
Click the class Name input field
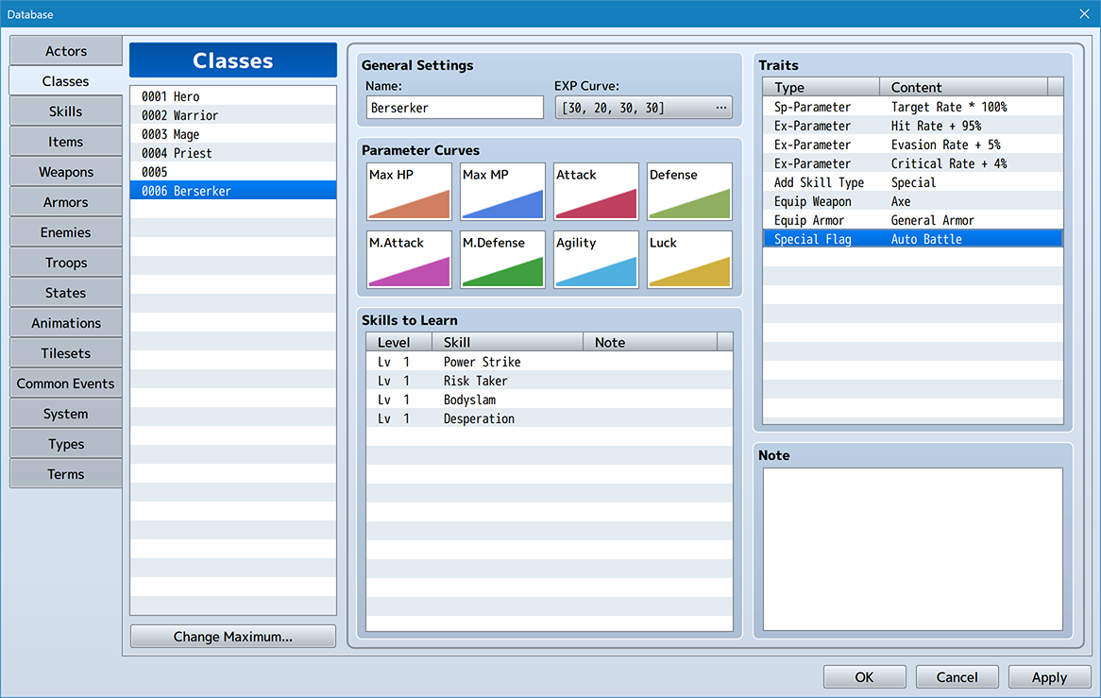click(454, 108)
